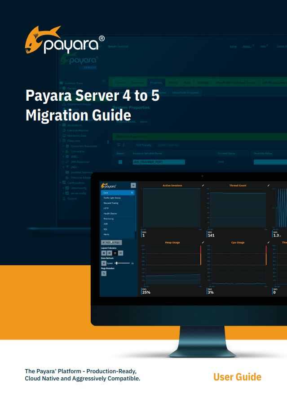Click the Domain globe icon in the tree

[x=64, y=88]
